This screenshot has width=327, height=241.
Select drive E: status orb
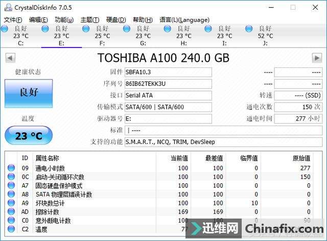[x=45, y=29]
